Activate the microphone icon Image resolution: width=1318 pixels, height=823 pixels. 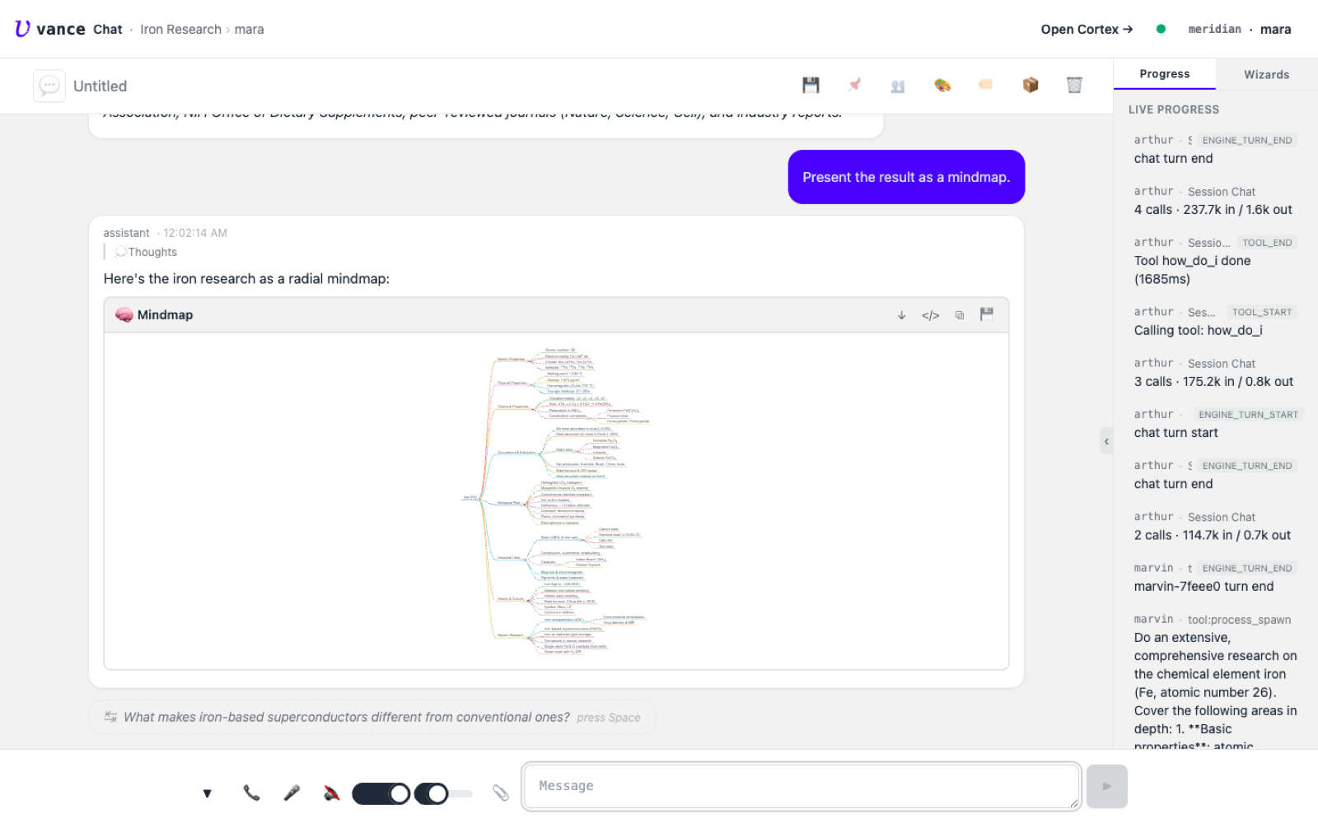(x=292, y=793)
